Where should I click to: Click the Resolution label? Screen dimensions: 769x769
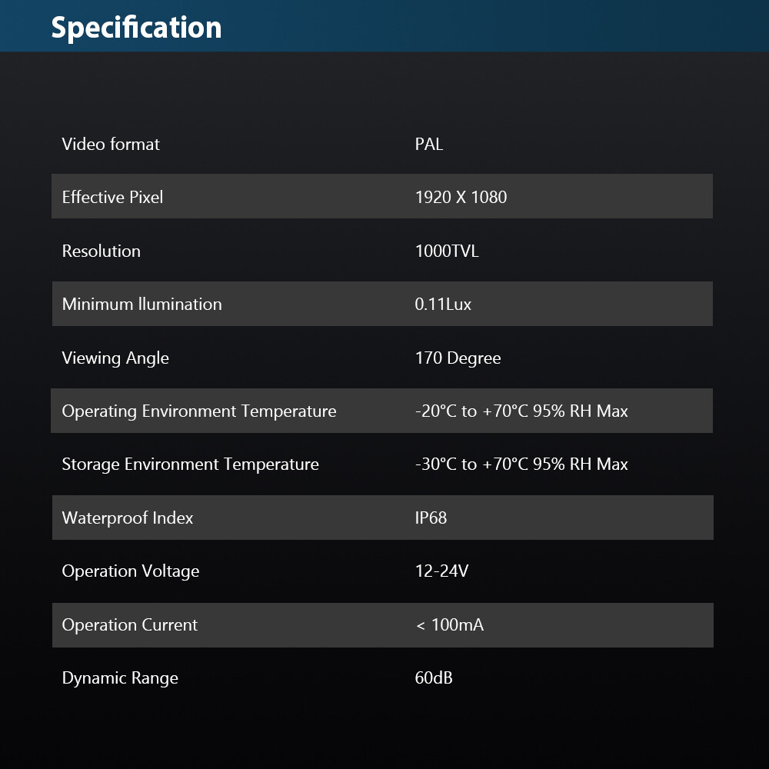pyautogui.click(x=101, y=251)
